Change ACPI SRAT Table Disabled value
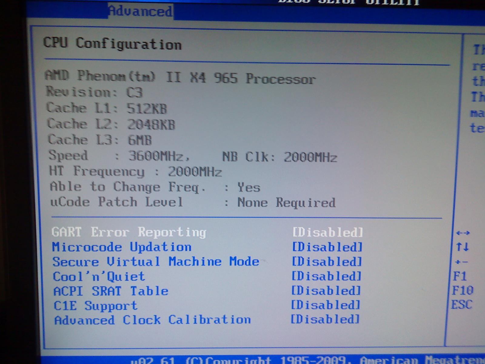The image size is (485, 364). (326, 291)
